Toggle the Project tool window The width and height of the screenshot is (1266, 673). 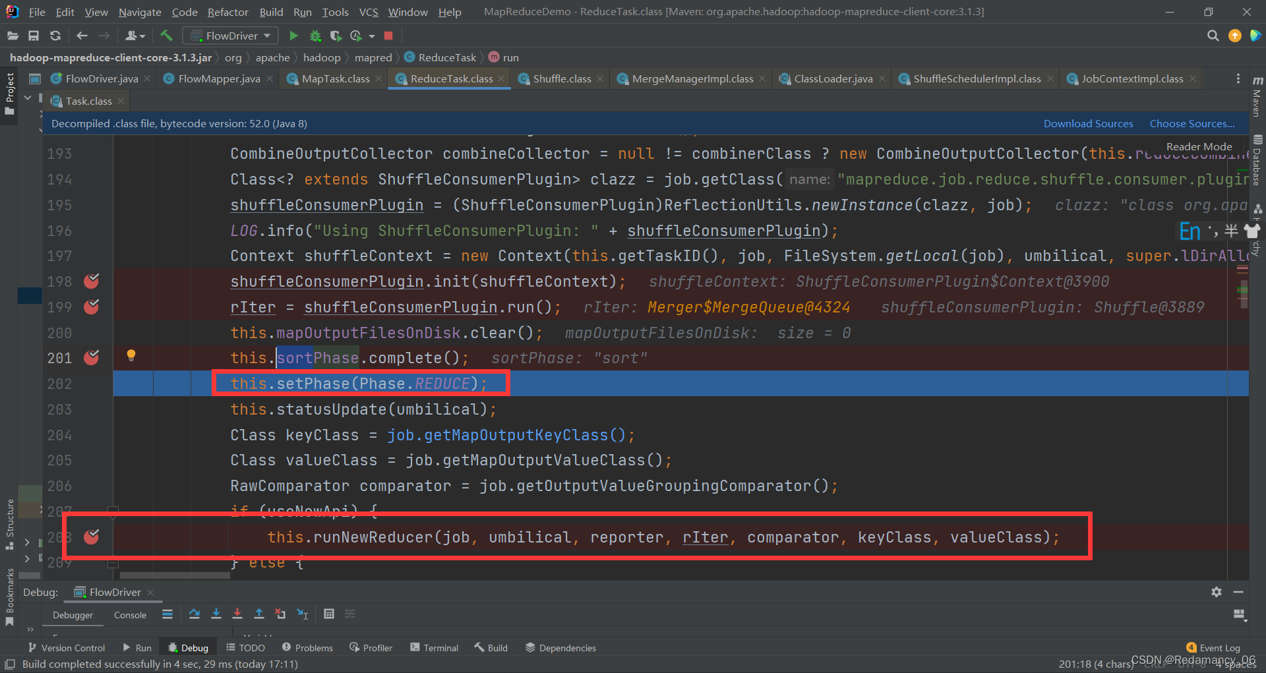tap(9, 94)
